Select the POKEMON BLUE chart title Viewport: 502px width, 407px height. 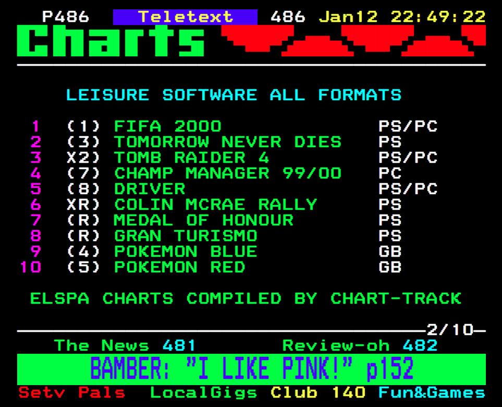[186, 252]
